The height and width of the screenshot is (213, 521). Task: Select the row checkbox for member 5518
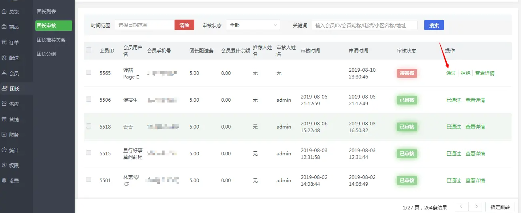click(x=89, y=126)
